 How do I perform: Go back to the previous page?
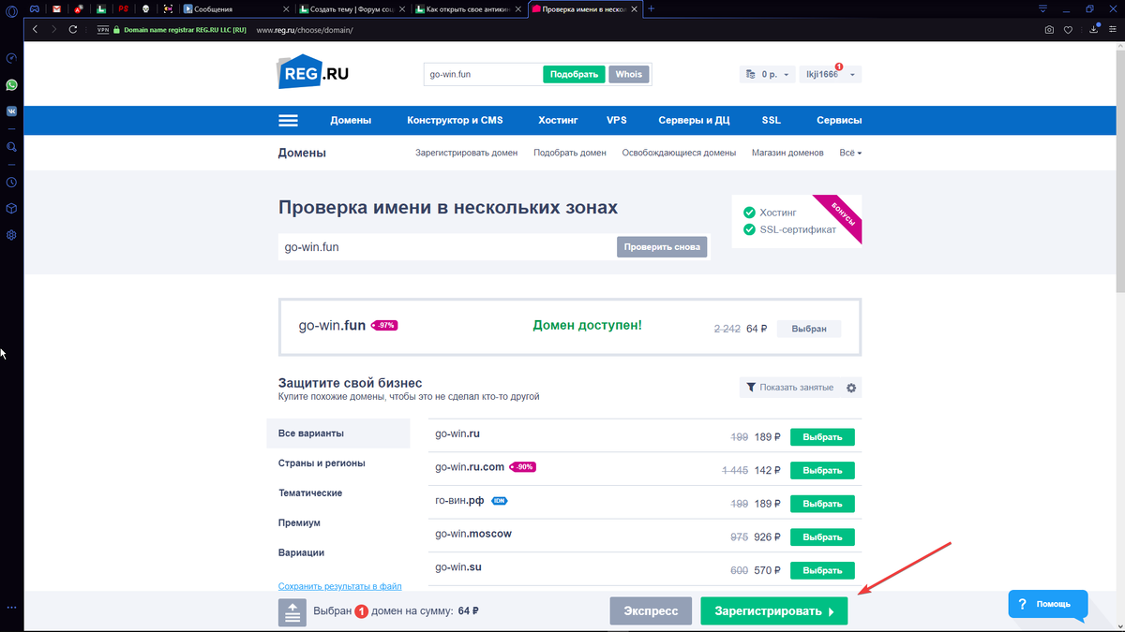[36, 29]
